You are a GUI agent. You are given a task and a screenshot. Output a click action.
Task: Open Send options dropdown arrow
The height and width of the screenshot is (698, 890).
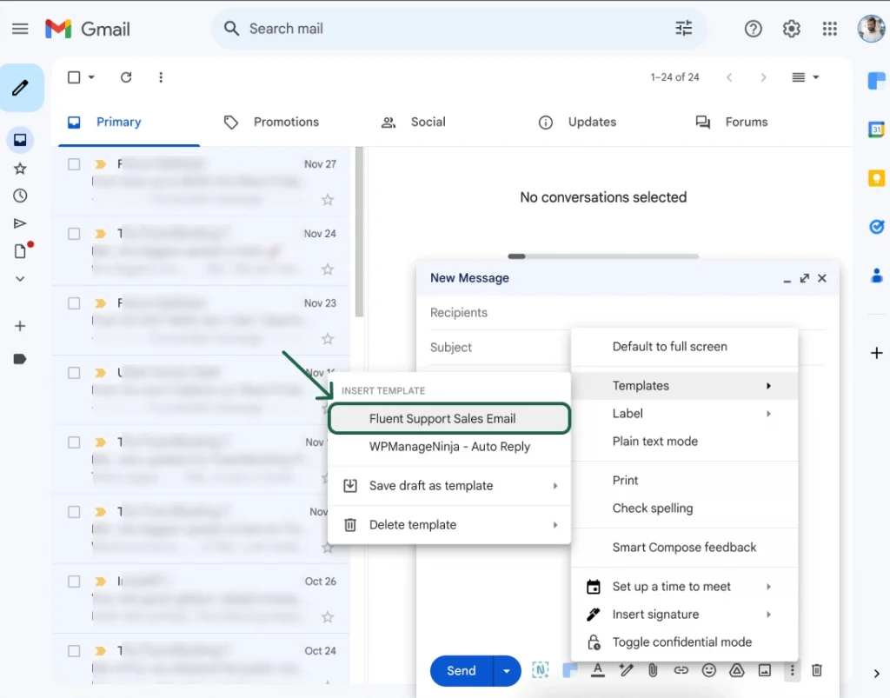tap(507, 671)
